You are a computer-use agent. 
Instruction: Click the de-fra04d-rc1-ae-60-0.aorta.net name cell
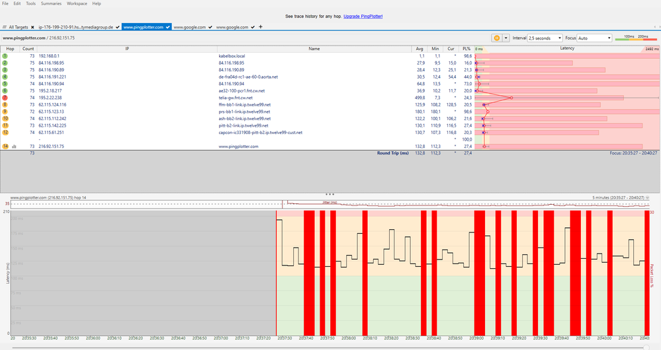point(248,77)
